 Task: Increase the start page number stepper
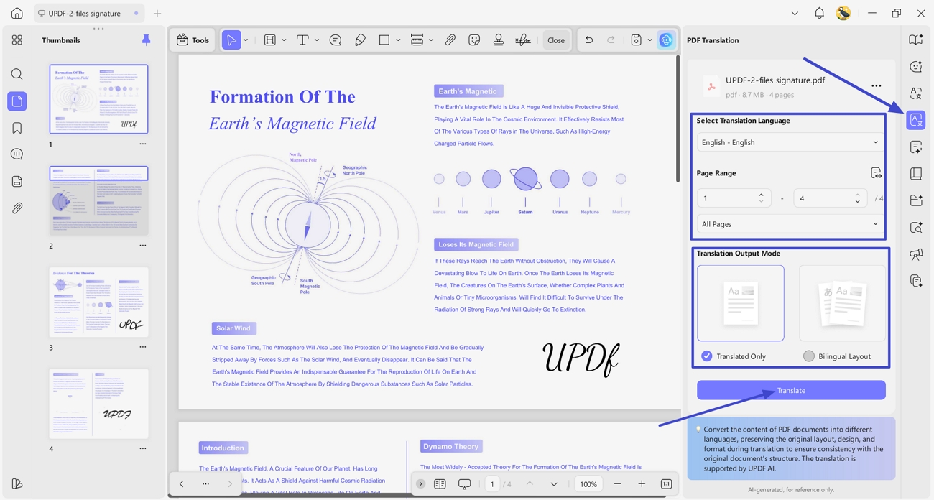tap(762, 194)
